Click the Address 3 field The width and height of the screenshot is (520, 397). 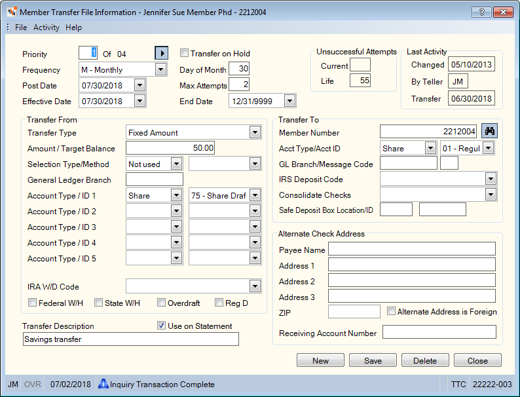(x=412, y=296)
